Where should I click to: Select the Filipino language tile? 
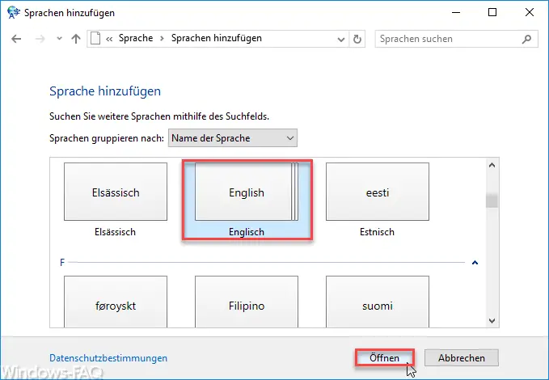tap(247, 302)
